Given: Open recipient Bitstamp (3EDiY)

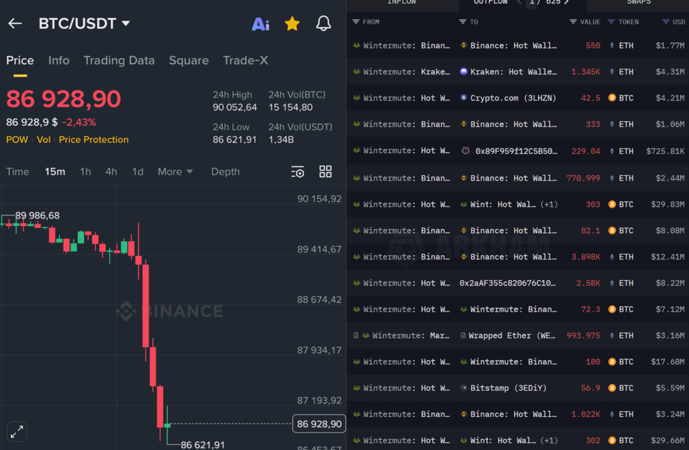Looking at the screenshot, I should point(508,388).
